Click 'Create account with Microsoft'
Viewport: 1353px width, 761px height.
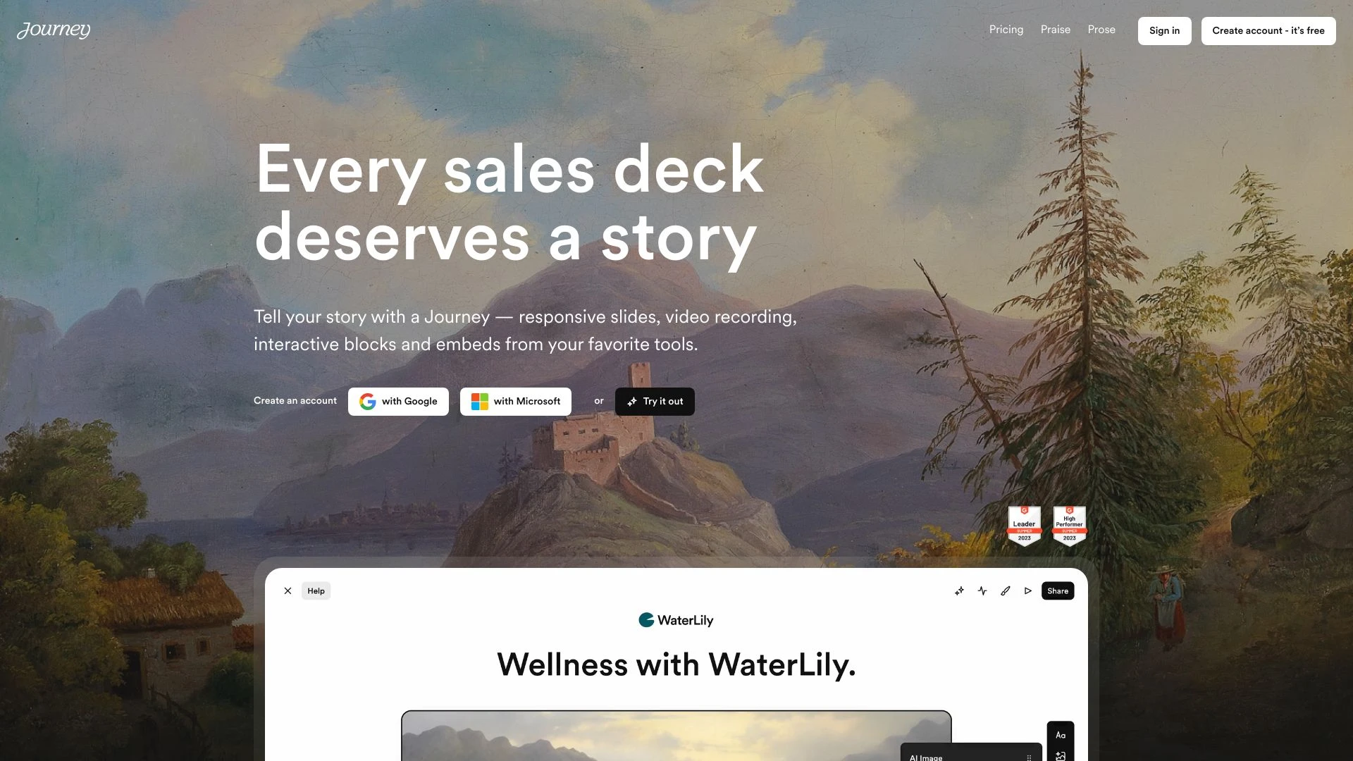click(x=516, y=402)
